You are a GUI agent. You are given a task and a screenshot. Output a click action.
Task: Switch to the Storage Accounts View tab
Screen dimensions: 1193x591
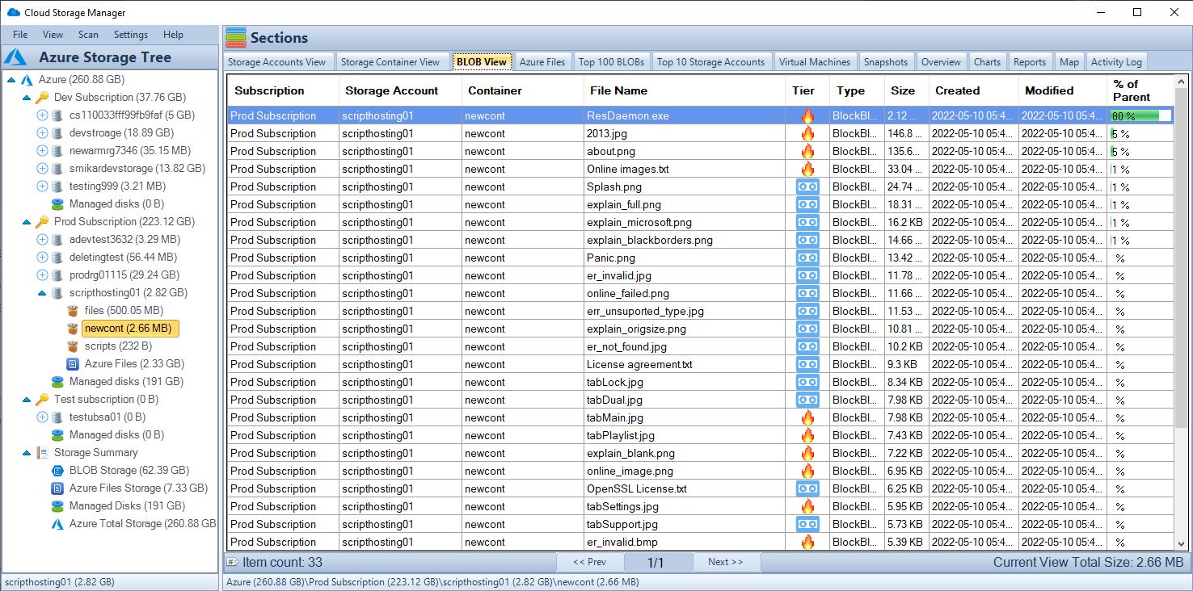[x=277, y=62]
